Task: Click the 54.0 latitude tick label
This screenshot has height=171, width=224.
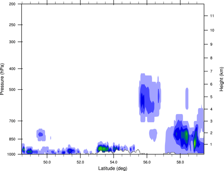Action: tap(114, 162)
